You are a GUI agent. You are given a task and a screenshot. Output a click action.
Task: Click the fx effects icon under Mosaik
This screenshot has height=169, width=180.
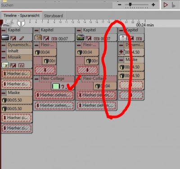point(21,65)
